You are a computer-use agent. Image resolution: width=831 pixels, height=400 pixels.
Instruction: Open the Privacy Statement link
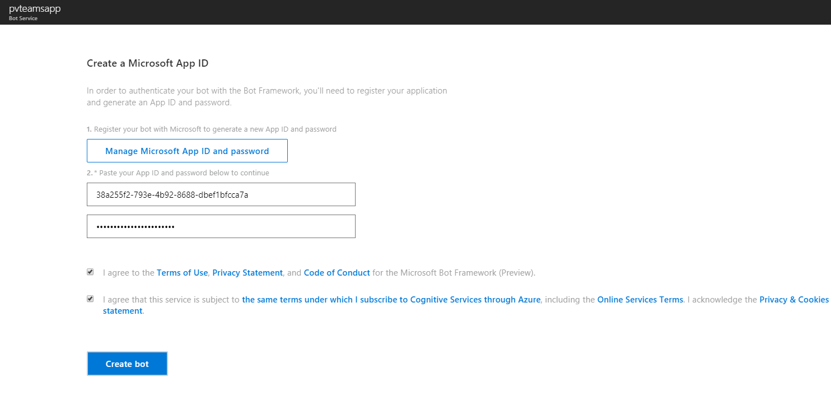pos(248,273)
